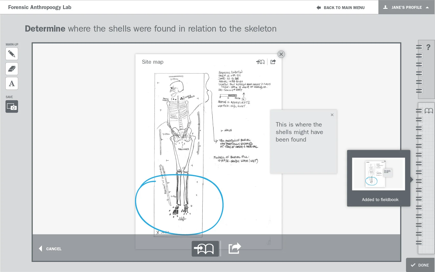Click the back arrow icon in header

[319, 8]
